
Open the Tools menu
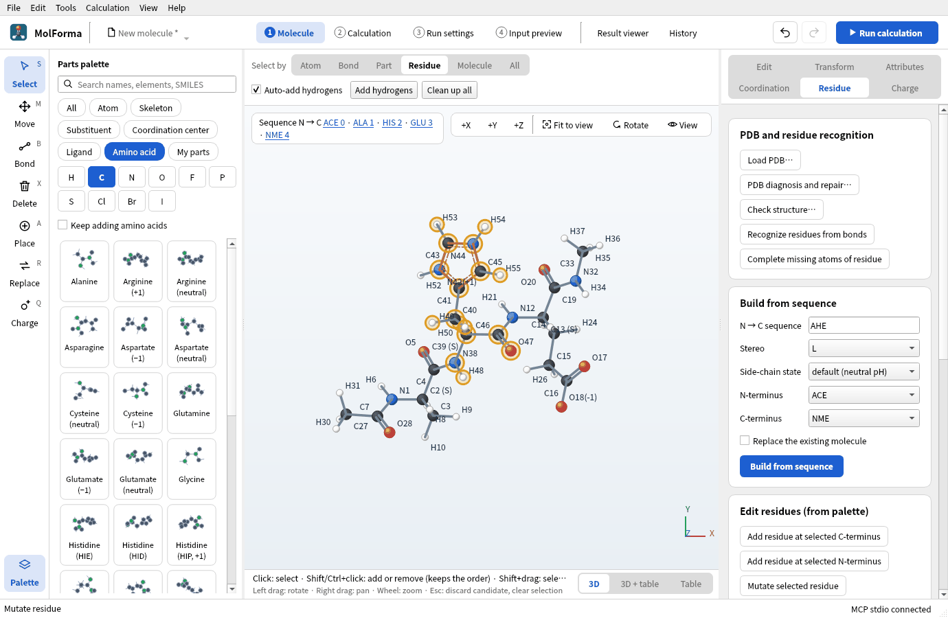tap(66, 8)
